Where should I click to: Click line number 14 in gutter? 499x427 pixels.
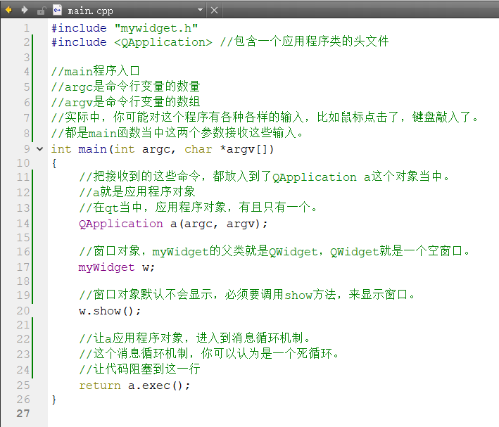[23, 224]
